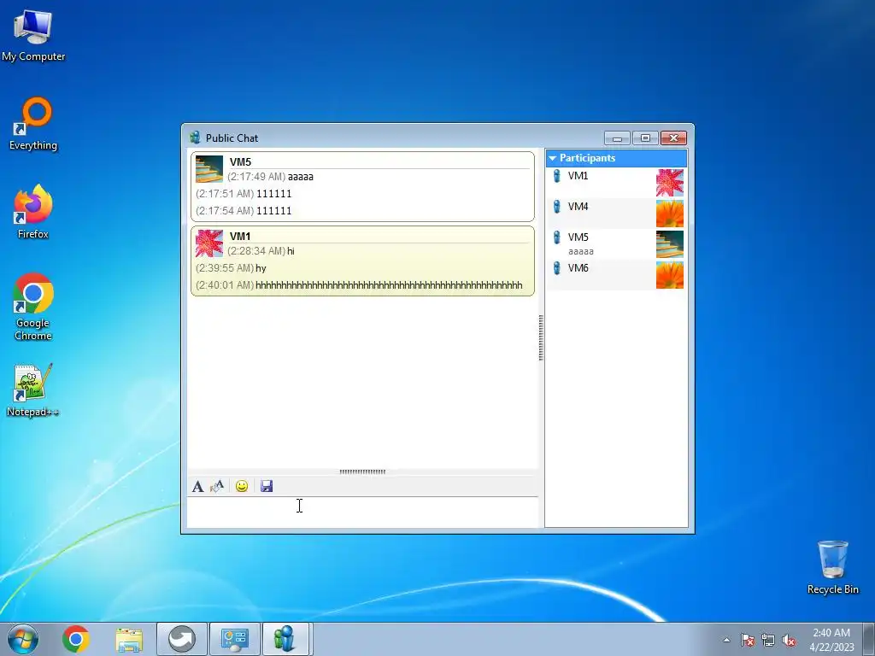The height and width of the screenshot is (656, 875).
Task: Save chat history with floppy icon
Action: point(267,486)
